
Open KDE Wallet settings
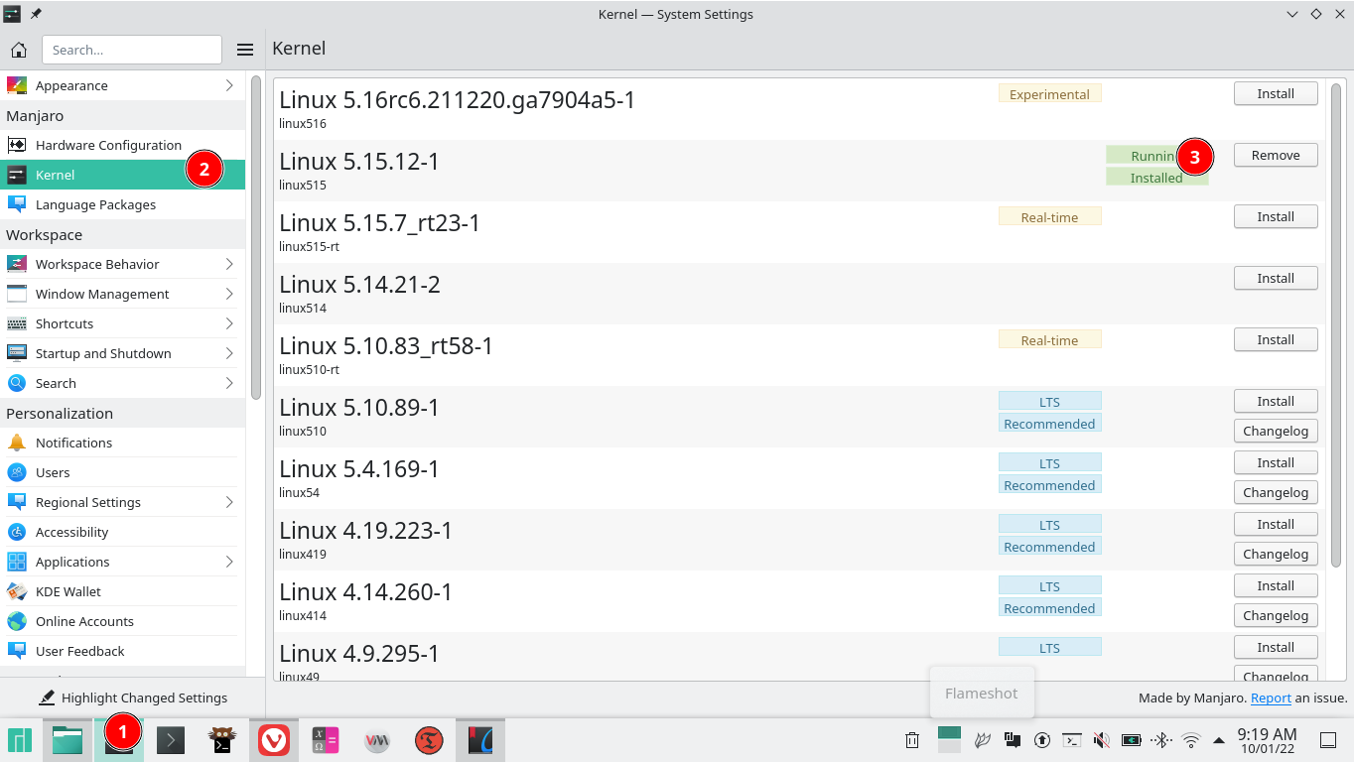[122, 591]
